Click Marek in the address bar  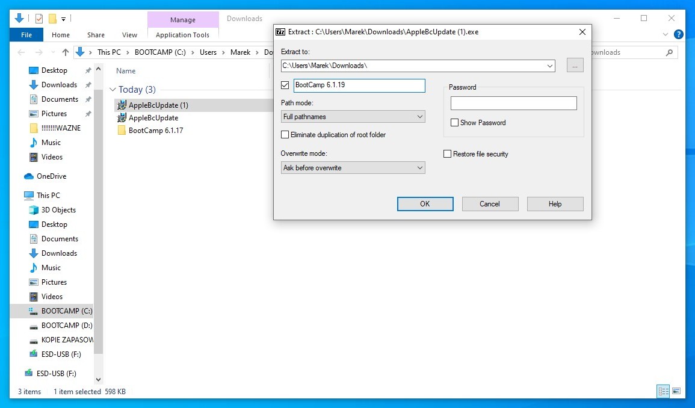[x=240, y=52]
